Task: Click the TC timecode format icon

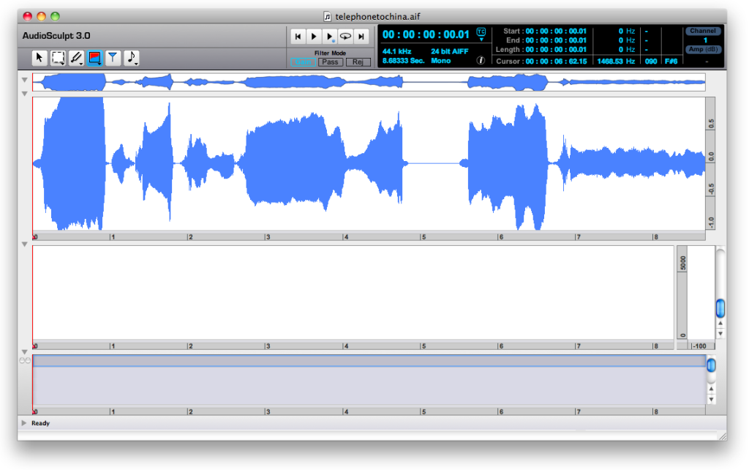Action: point(481,32)
